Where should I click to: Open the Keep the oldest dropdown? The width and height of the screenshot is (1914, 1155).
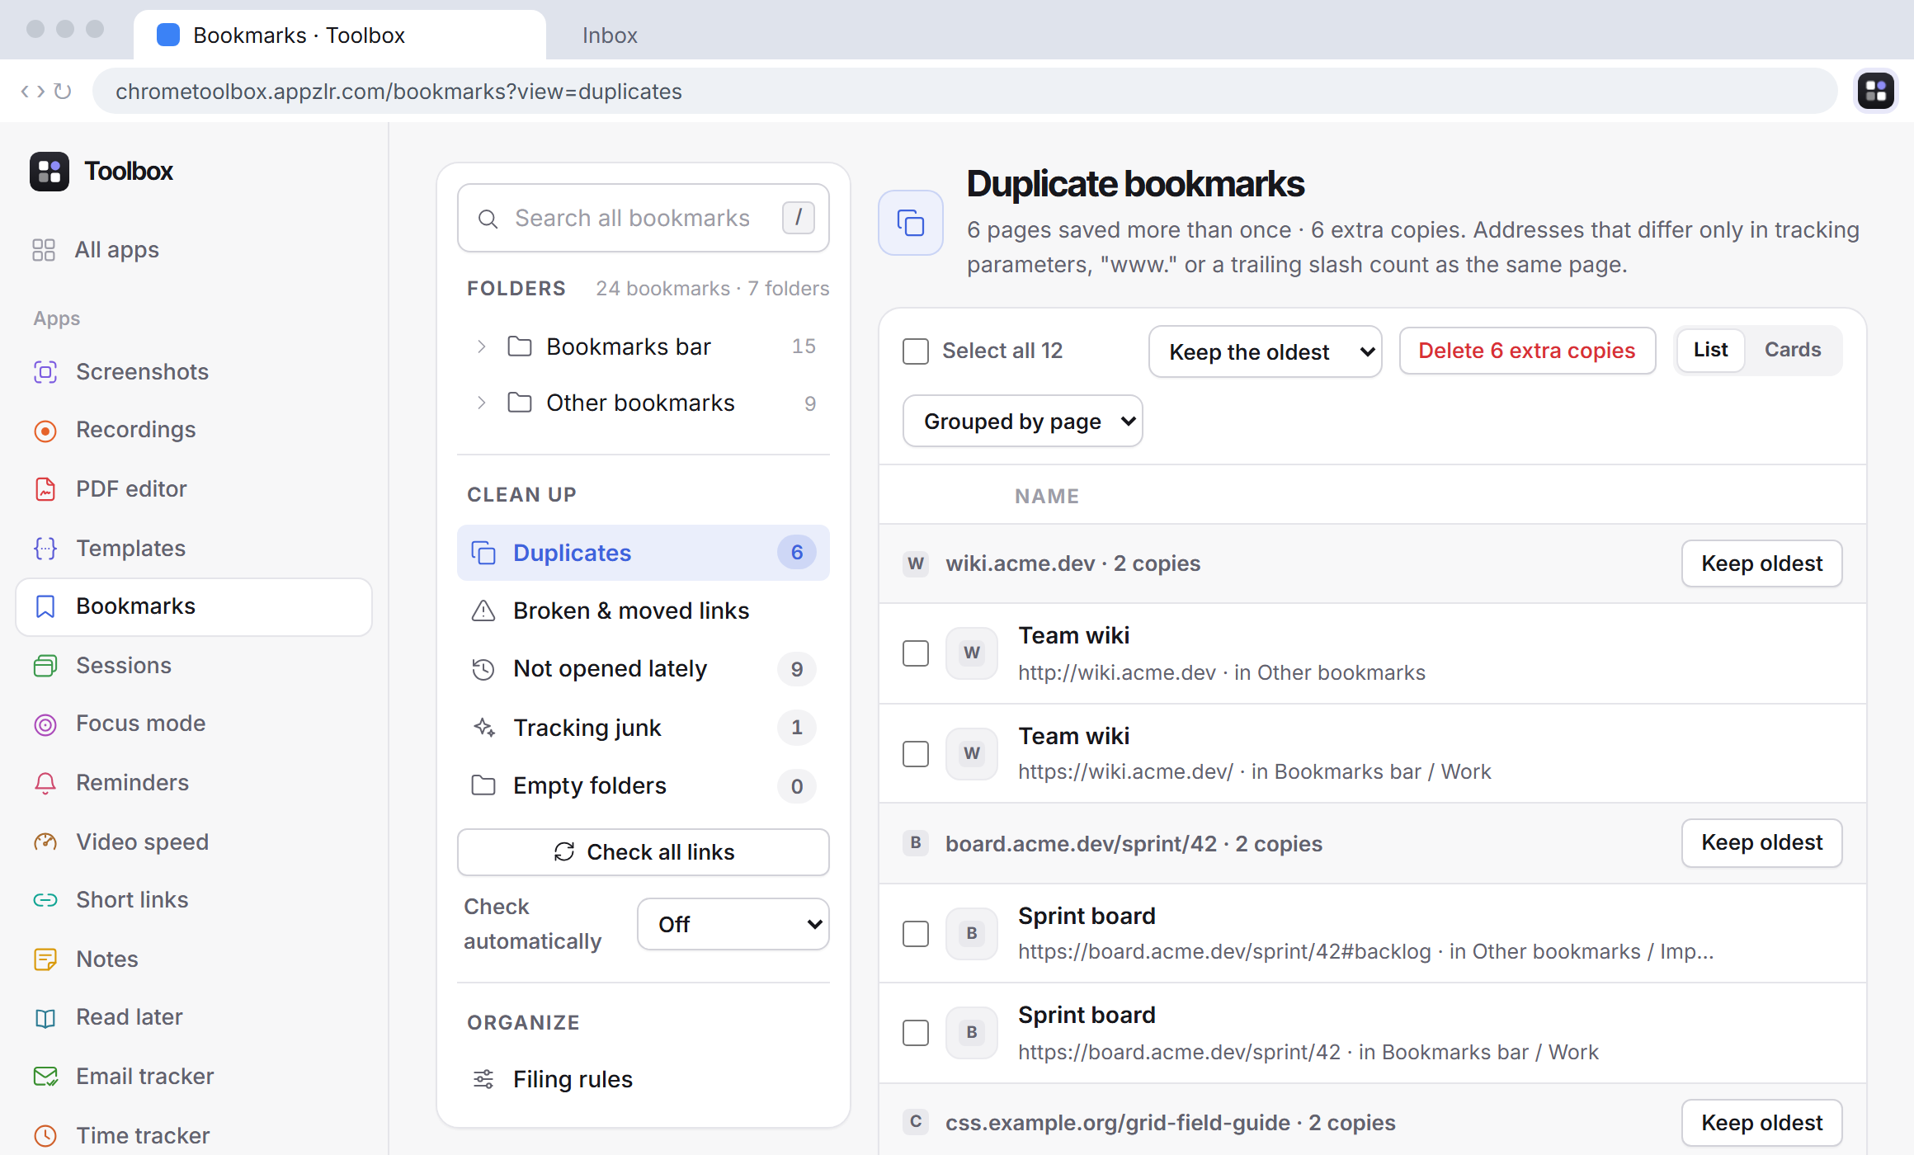1266,351
